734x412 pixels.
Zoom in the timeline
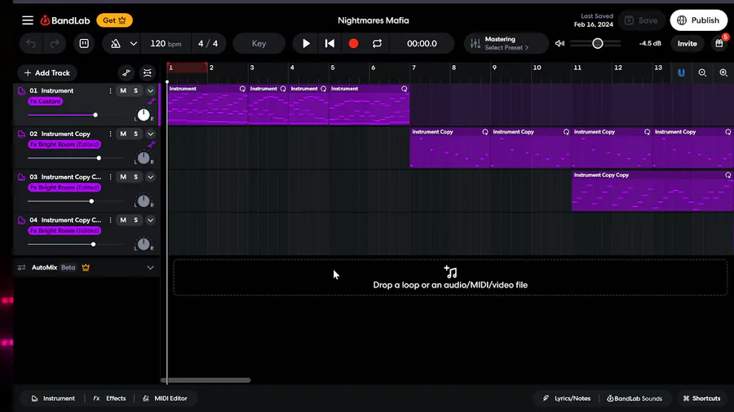(x=723, y=72)
